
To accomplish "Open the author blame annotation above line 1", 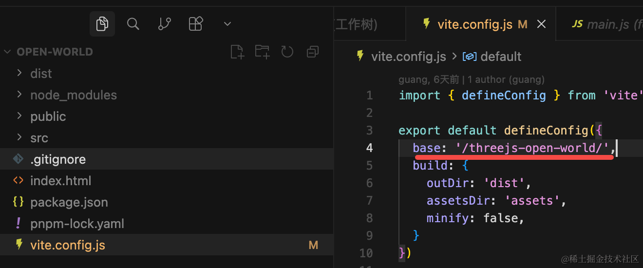I will point(472,79).
